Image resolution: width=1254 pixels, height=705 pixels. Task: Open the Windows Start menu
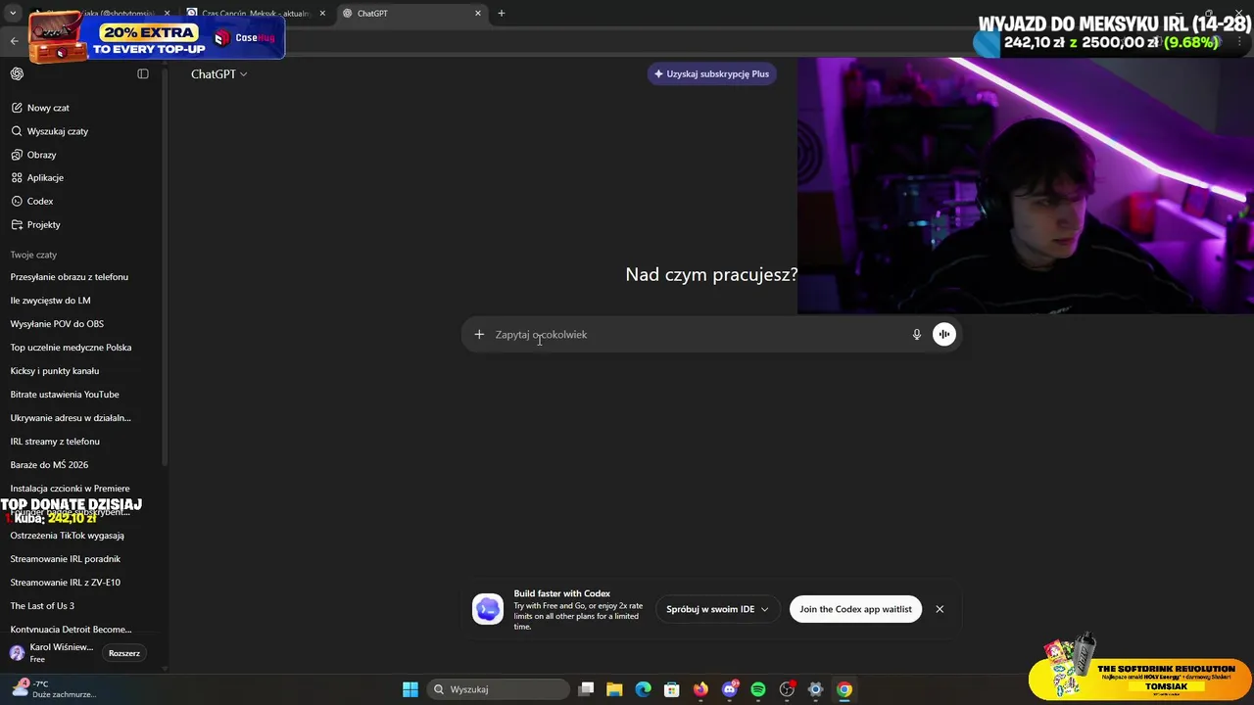tap(410, 689)
